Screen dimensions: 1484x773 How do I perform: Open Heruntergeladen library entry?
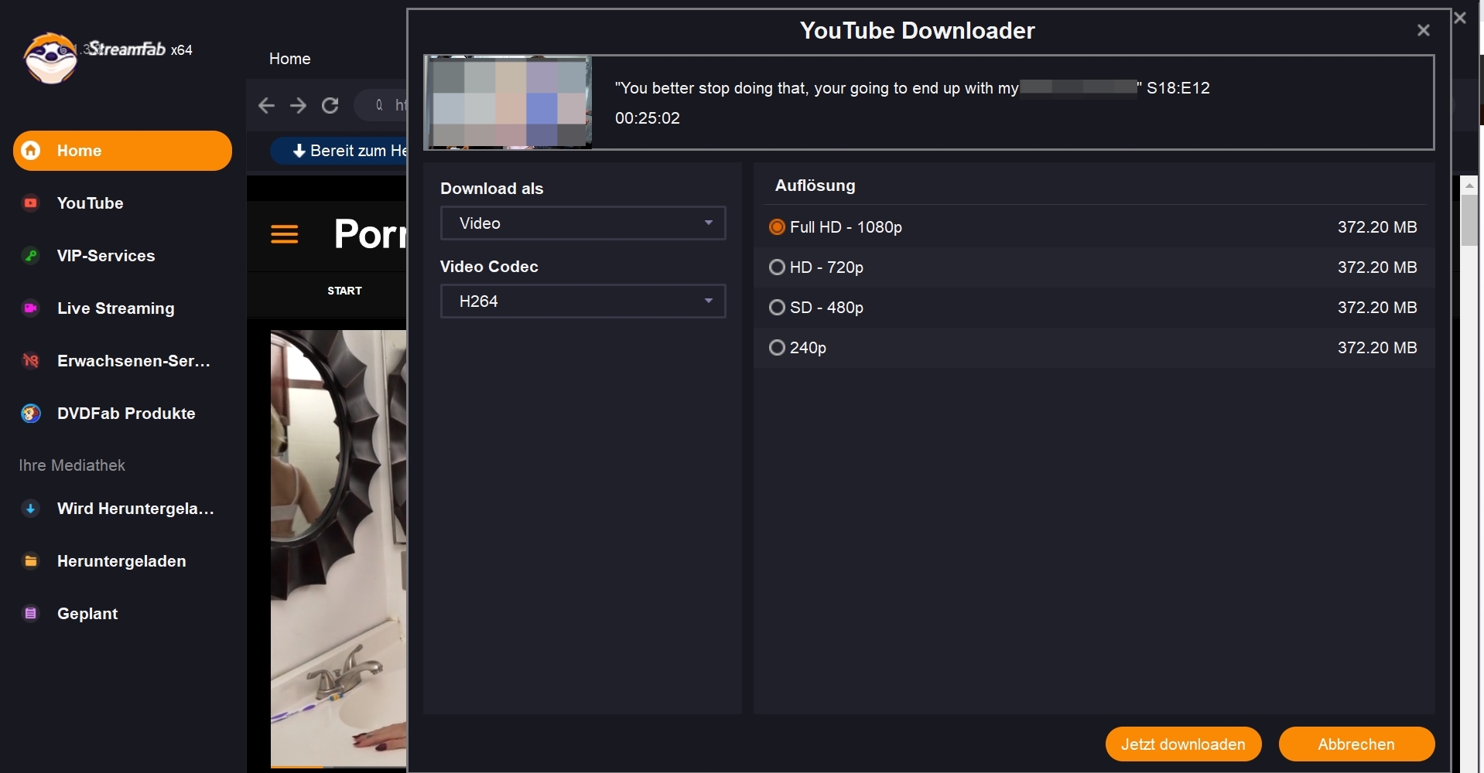point(122,561)
